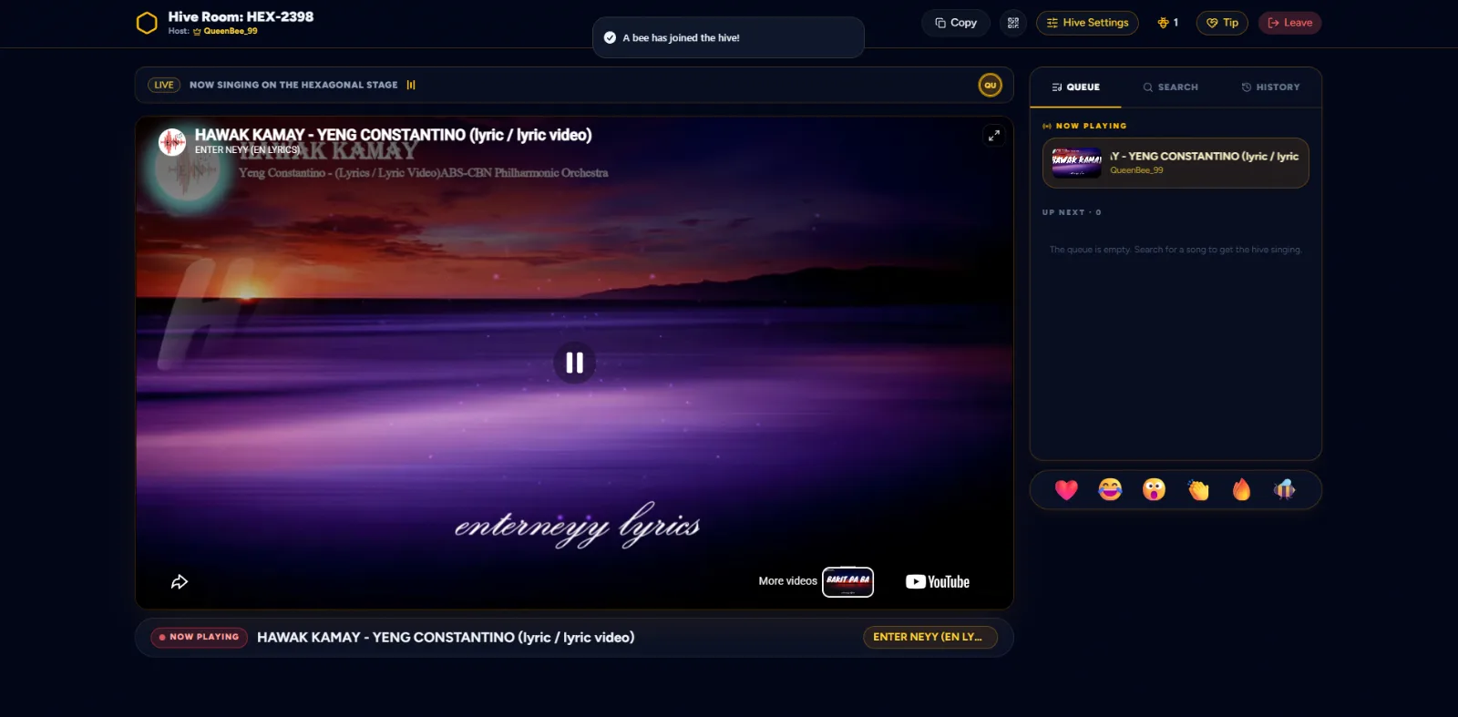The width and height of the screenshot is (1458, 717).
Task: Click the 'NOW SINGING ON THE HEXAGONAL STAGE' label
Action: pos(293,85)
